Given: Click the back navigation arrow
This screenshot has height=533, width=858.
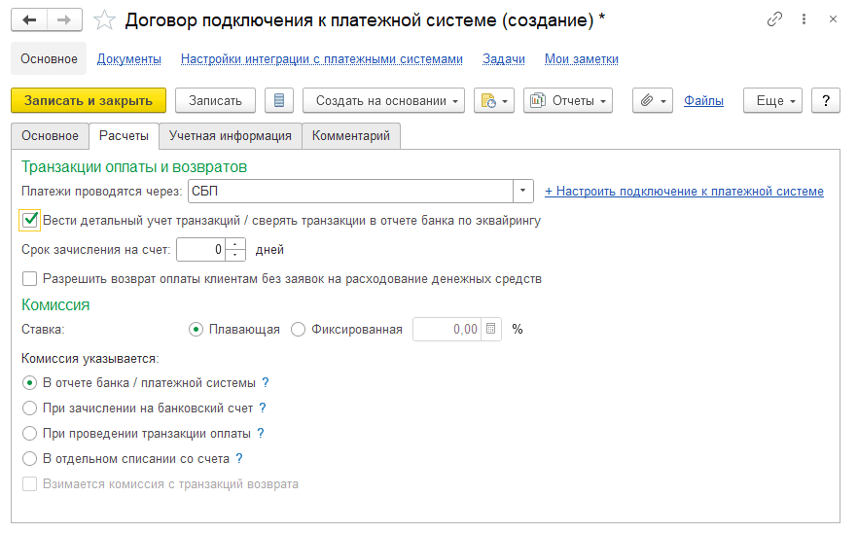Looking at the screenshot, I should tap(29, 19).
